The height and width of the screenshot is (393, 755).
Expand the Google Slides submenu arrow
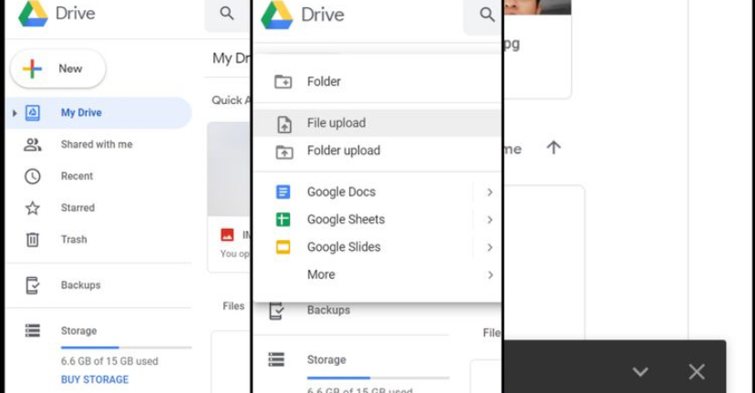tap(490, 247)
